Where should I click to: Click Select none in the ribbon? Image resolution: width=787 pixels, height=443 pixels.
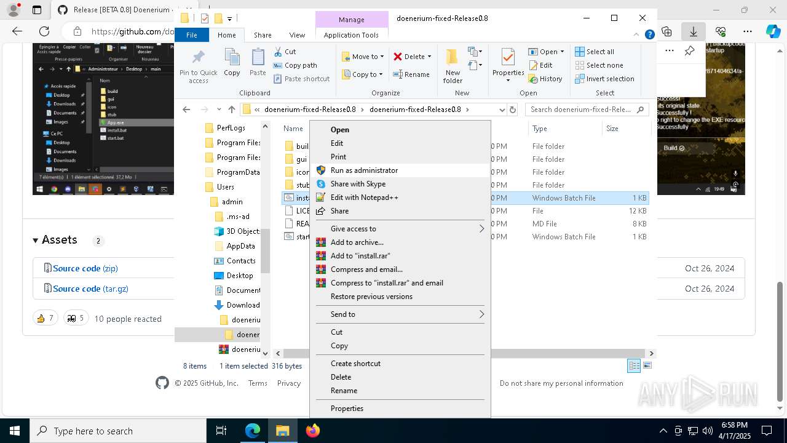coord(599,65)
